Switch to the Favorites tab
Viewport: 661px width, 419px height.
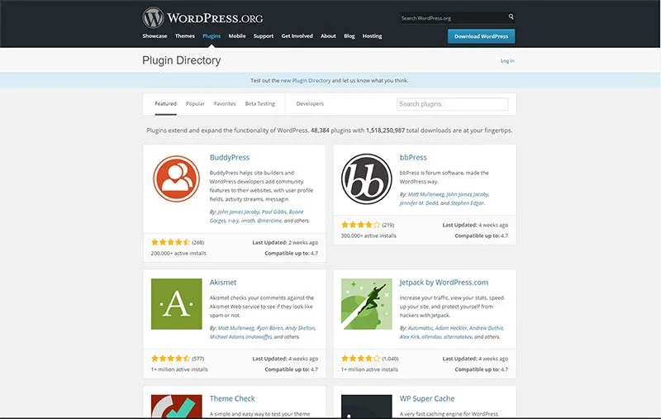(x=225, y=103)
